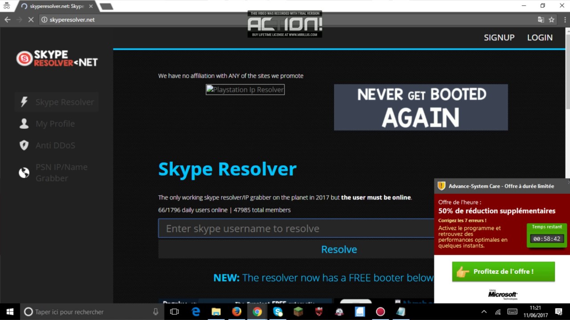
Task: Bookmark this page with star icon
Action: [x=552, y=20]
